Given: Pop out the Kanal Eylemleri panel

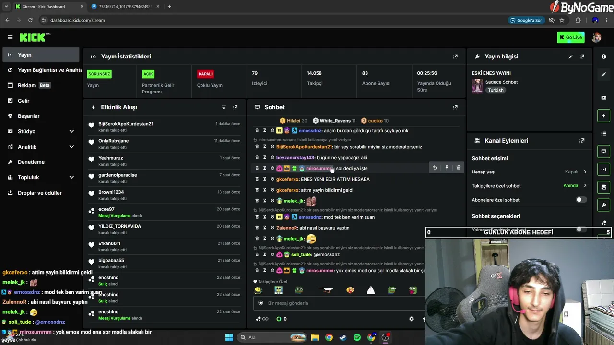Looking at the screenshot, I should pos(582,141).
